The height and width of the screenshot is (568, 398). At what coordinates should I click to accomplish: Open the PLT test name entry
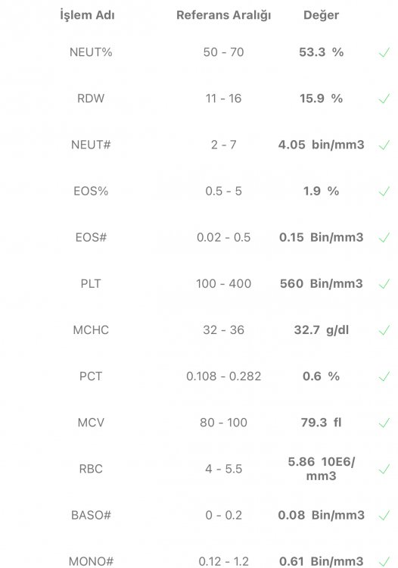tap(91, 284)
